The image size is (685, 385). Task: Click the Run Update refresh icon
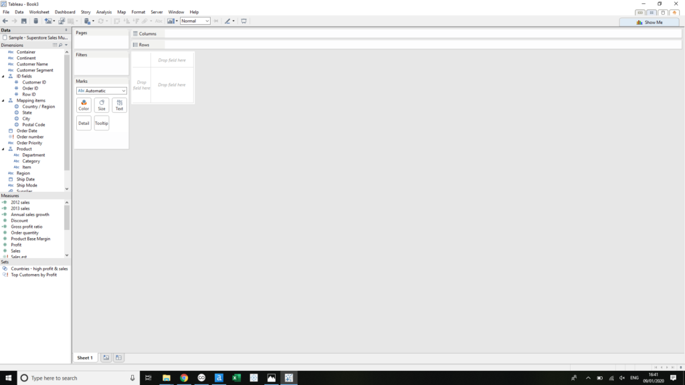pos(101,21)
